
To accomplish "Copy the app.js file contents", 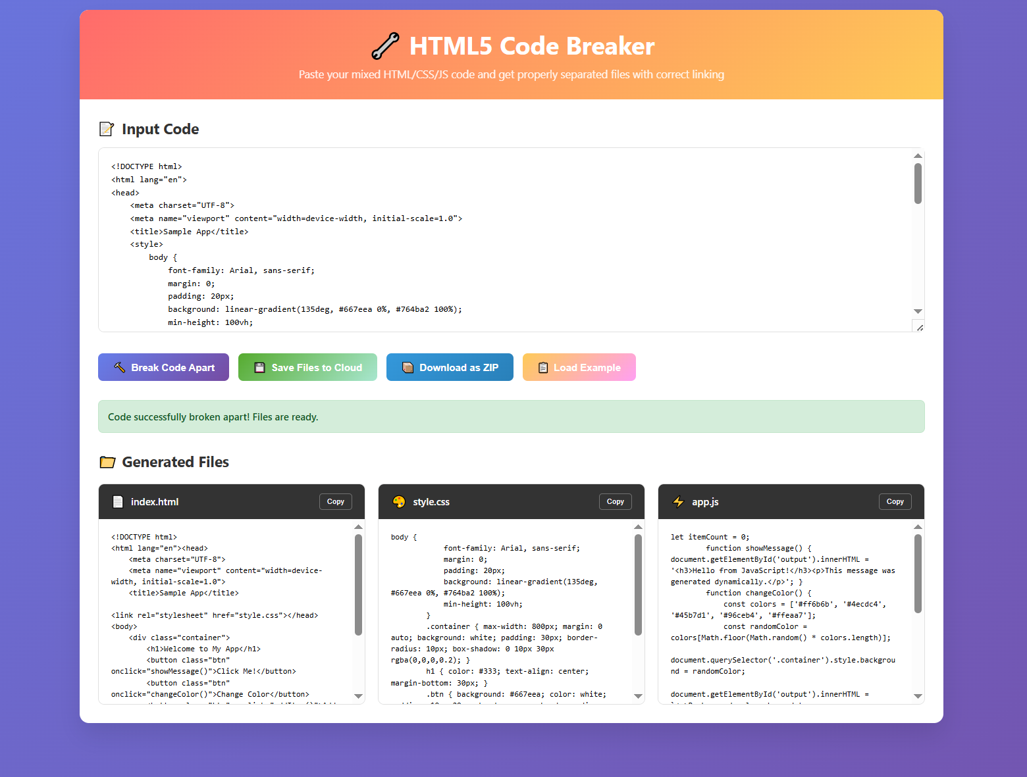I will coord(895,501).
